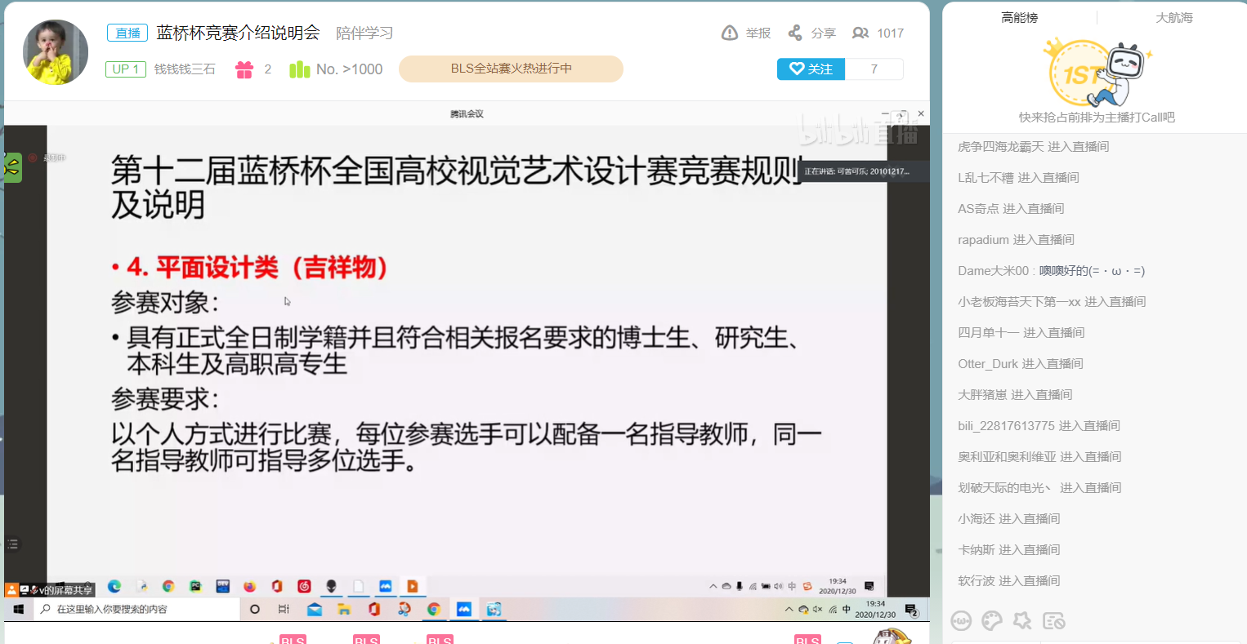Expand the shared-screen taskbar's hidden icons arrow

tap(714, 585)
